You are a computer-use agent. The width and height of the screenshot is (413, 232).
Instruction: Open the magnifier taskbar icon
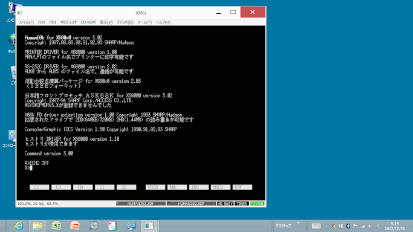click(x=94, y=226)
